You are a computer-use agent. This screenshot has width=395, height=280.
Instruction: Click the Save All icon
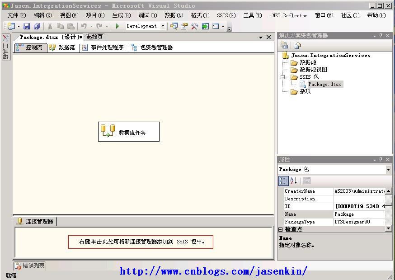(x=37, y=26)
